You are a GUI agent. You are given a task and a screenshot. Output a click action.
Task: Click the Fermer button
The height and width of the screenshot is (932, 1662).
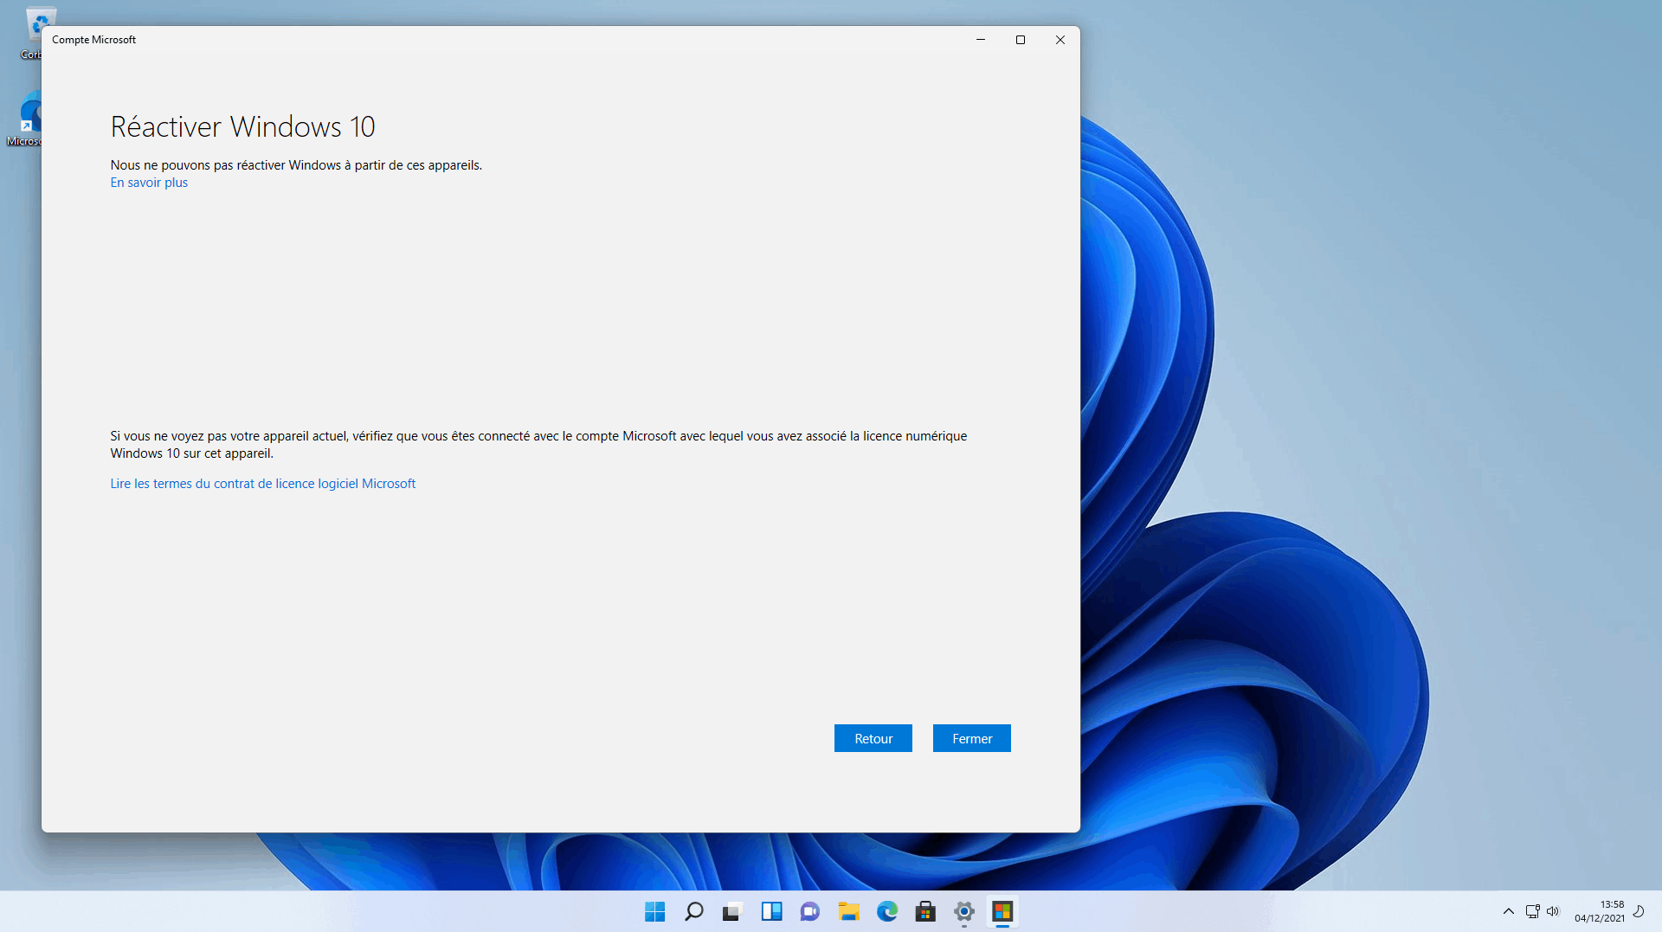[x=971, y=738]
